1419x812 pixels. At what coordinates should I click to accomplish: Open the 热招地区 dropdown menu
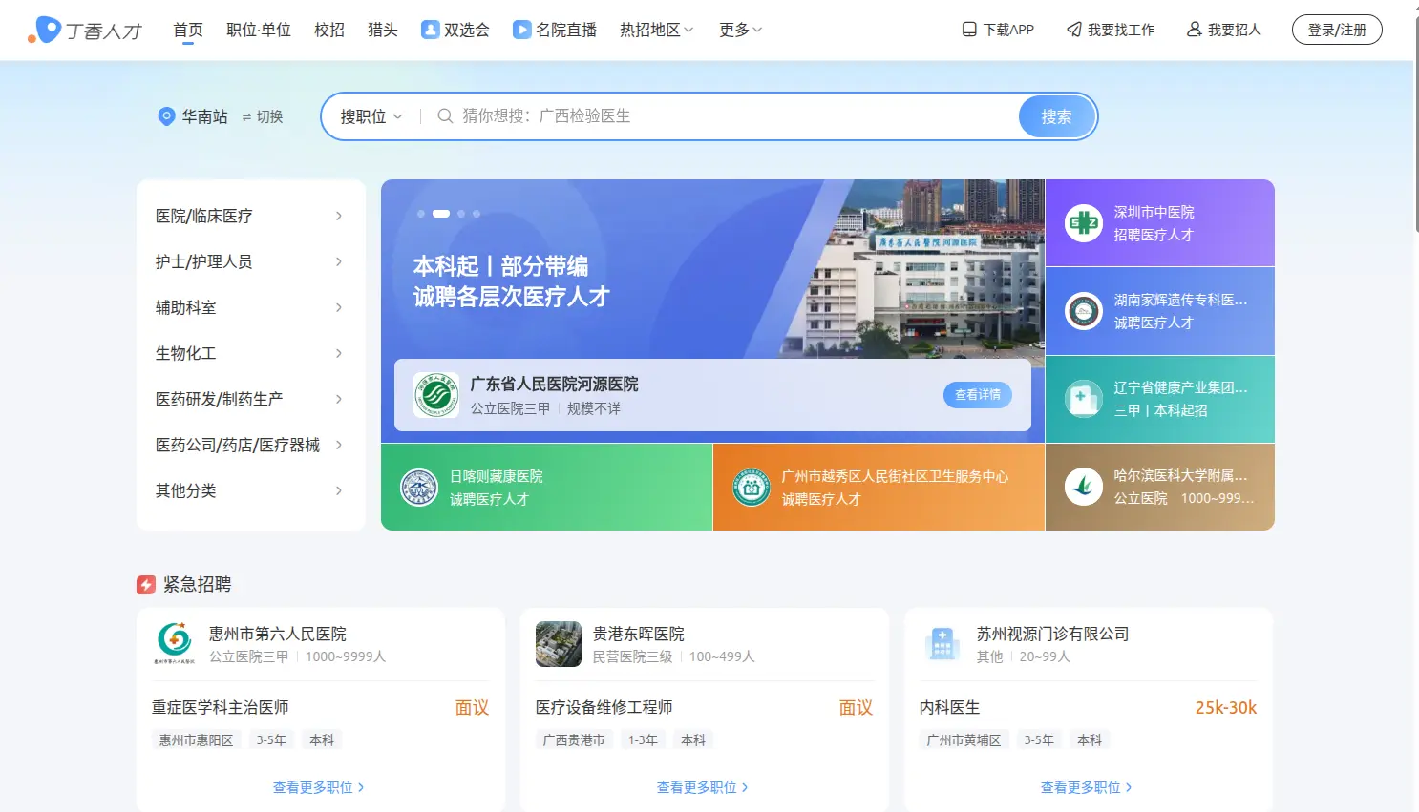click(x=657, y=30)
